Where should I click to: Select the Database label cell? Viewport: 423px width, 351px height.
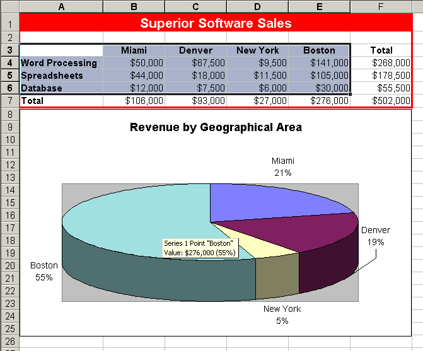tap(61, 88)
